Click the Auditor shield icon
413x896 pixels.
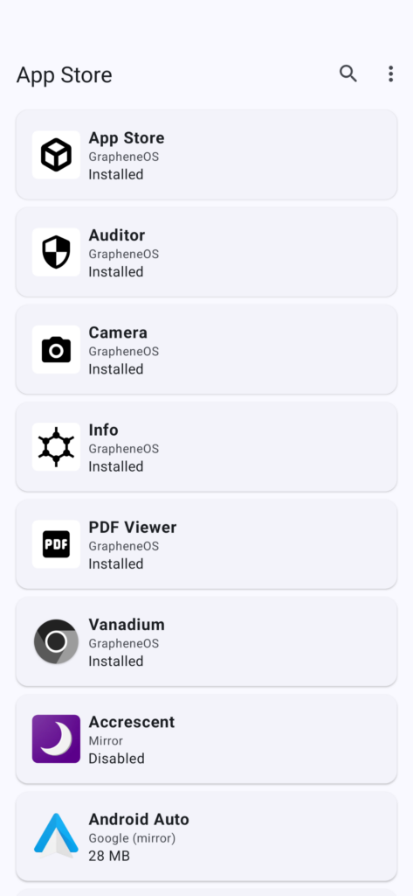pos(56,252)
